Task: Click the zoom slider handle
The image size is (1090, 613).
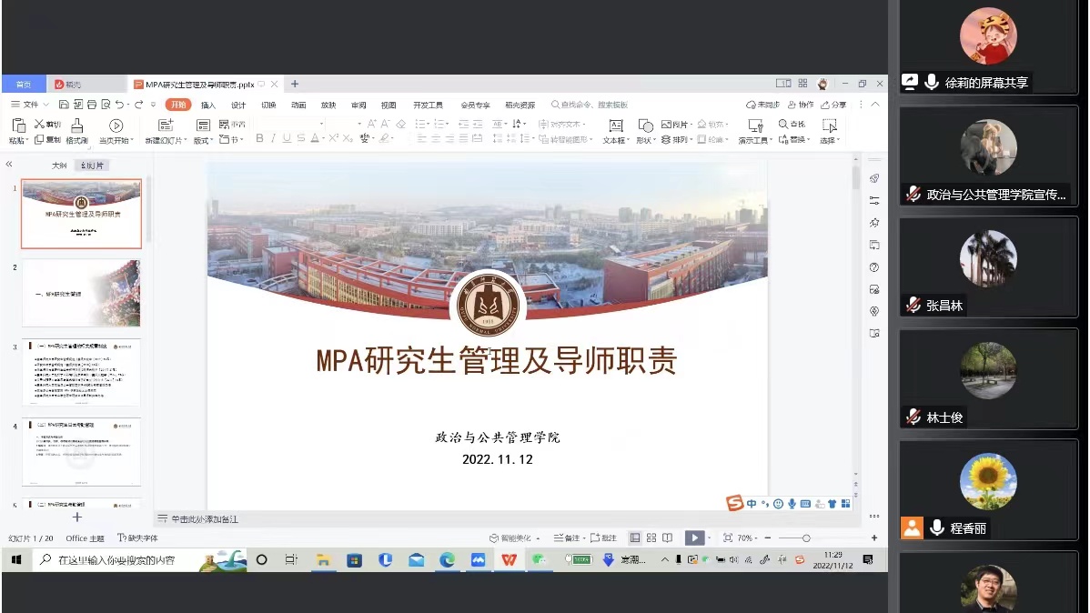Action: pyautogui.click(x=806, y=538)
